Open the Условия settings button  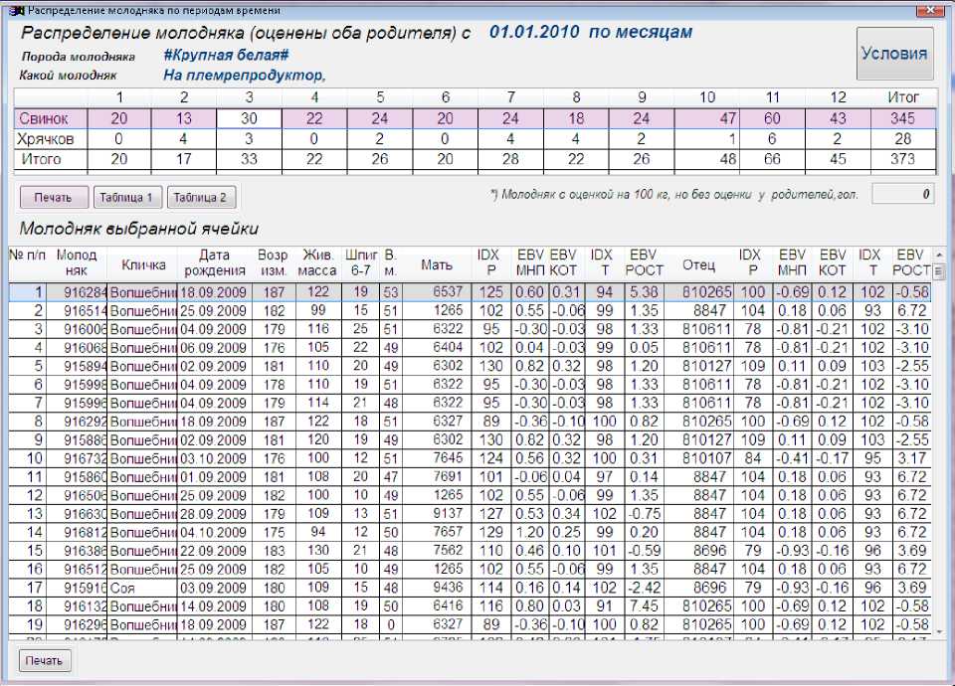pos(895,54)
